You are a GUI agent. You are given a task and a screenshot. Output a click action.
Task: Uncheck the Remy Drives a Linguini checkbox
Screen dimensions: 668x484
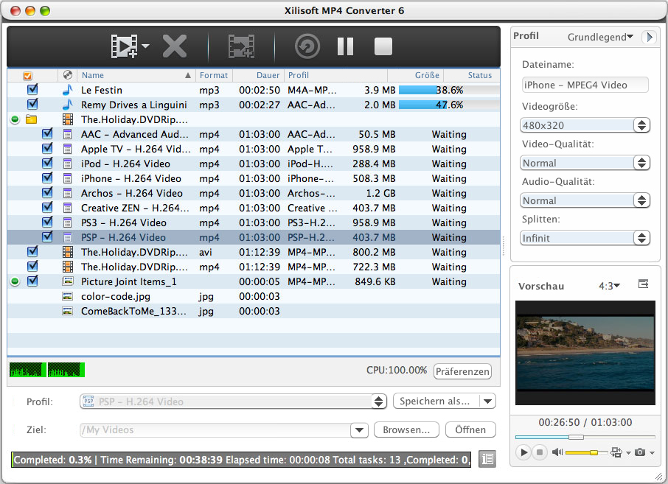click(32, 105)
